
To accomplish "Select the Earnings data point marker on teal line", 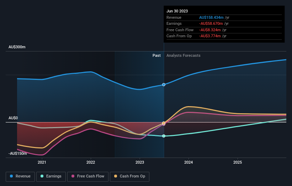I will pos(164,136).
